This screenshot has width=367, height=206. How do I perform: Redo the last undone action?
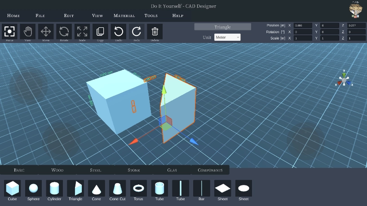pos(137,31)
